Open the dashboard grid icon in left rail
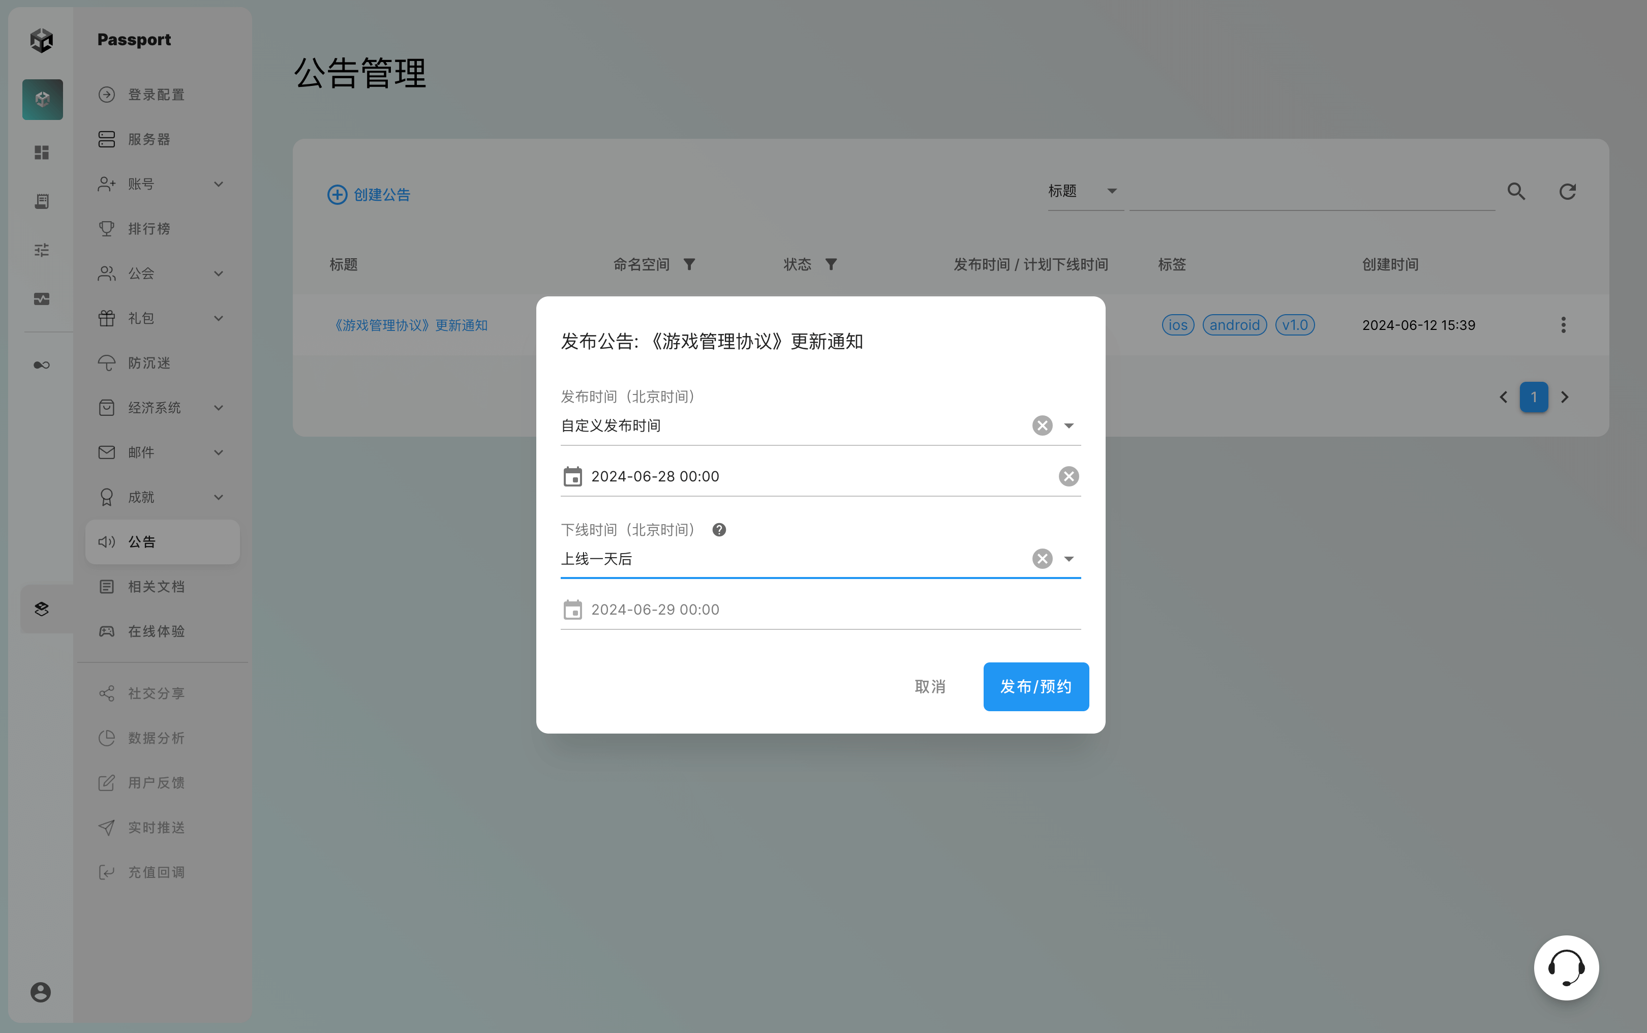This screenshot has width=1647, height=1033. click(x=42, y=153)
